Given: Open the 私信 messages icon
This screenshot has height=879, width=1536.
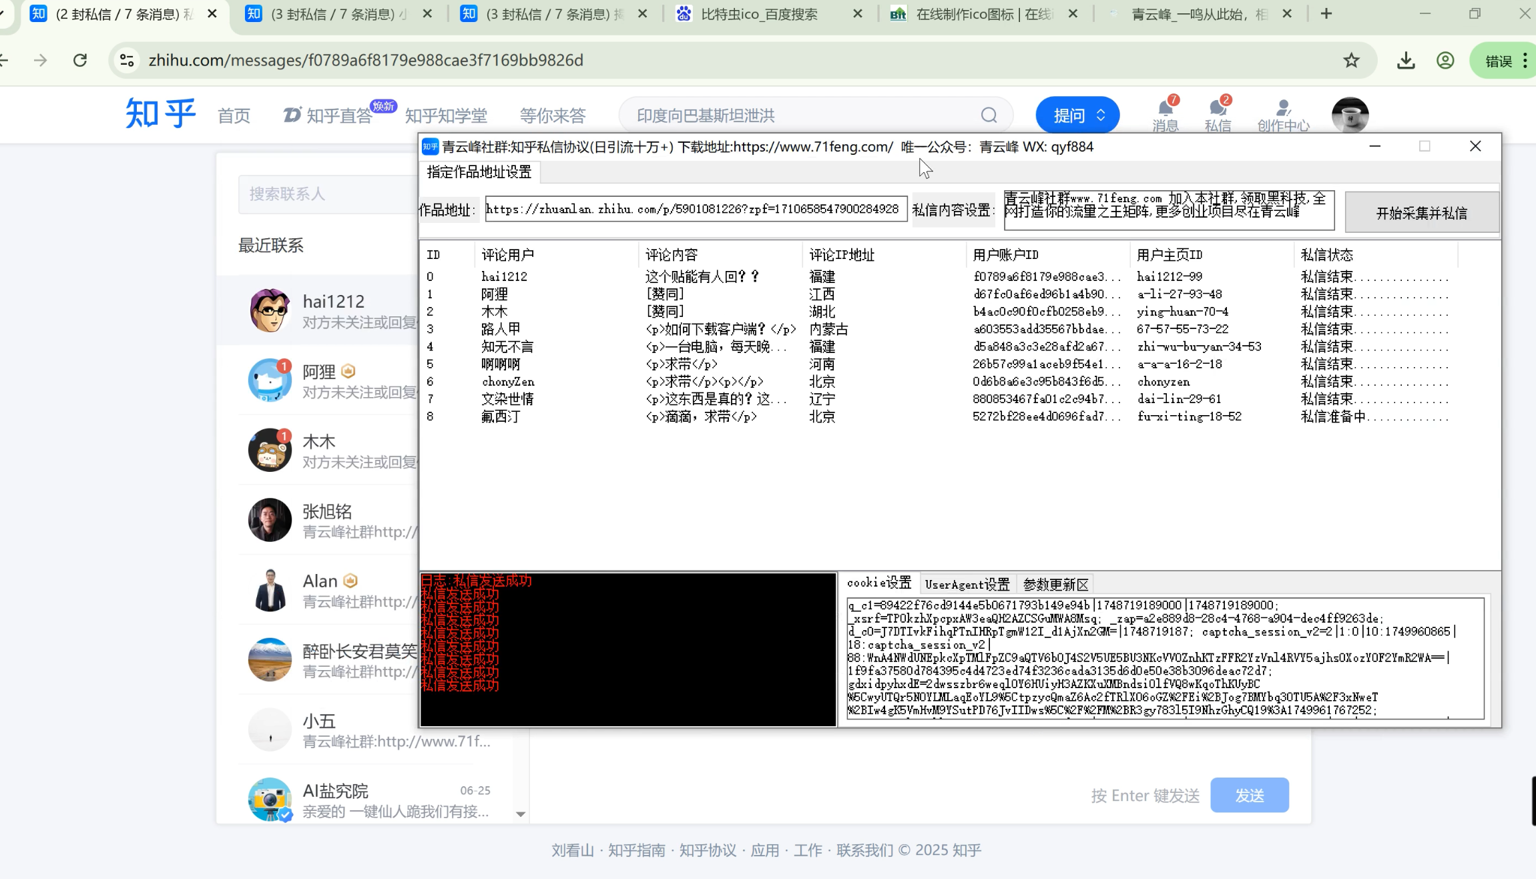Looking at the screenshot, I should pos(1218,113).
